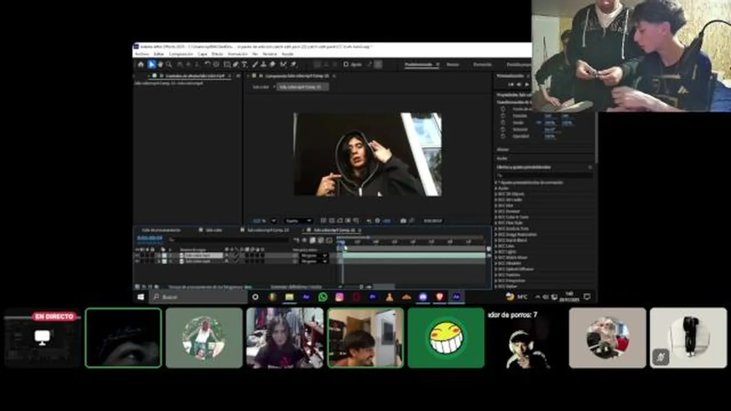Screen dimensions: 731x411
Task: Select the Type text tool
Action: coord(244,65)
